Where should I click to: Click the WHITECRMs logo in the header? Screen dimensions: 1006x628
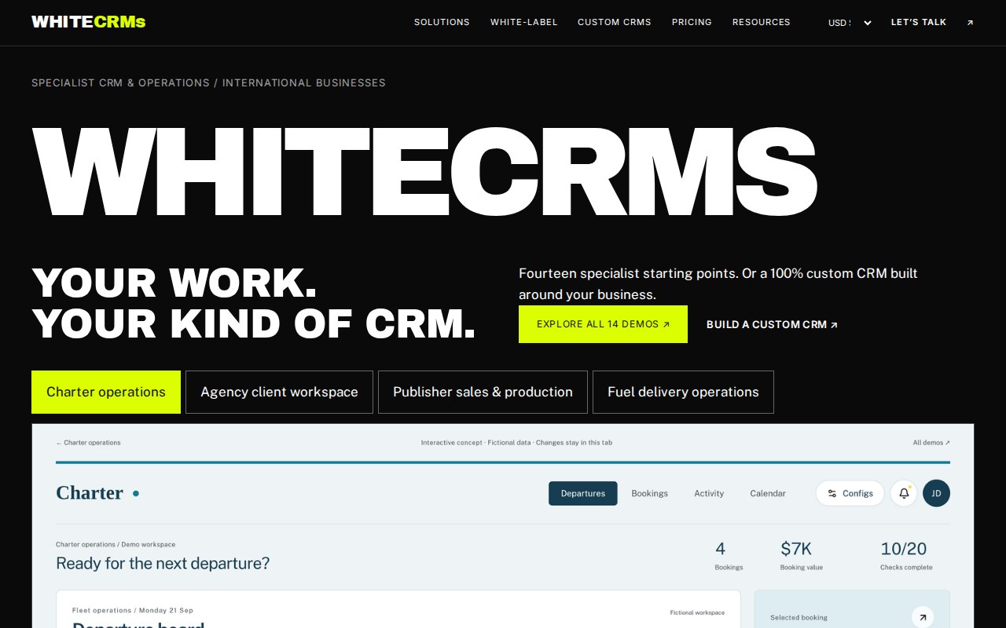[x=89, y=22]
